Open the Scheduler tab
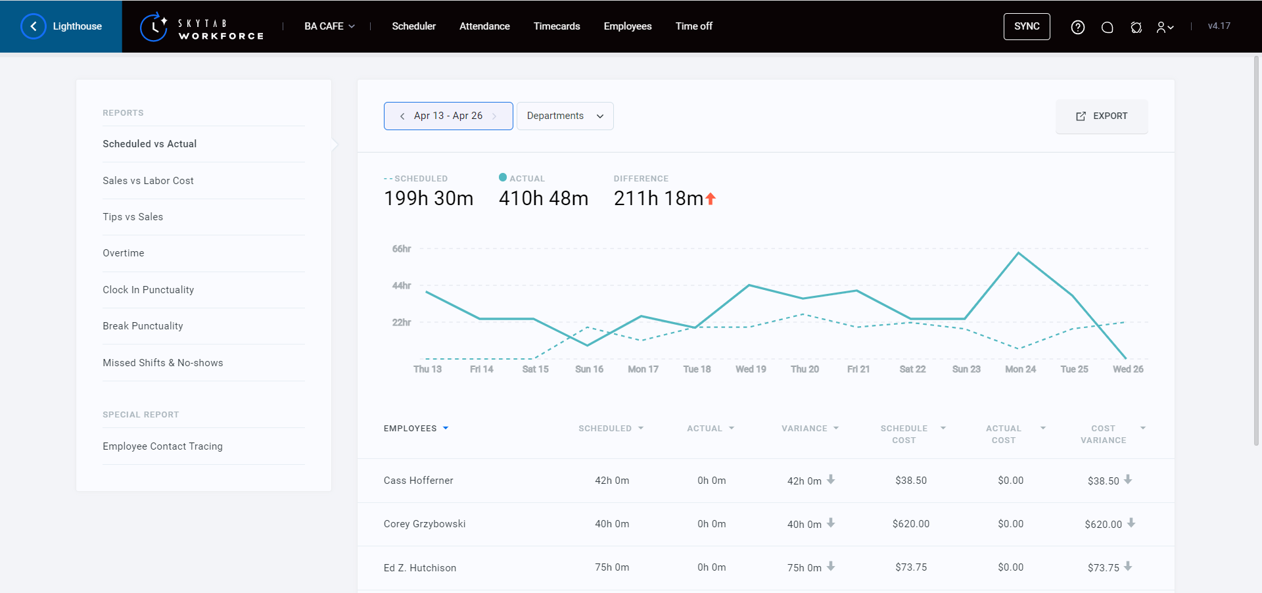 413,26
